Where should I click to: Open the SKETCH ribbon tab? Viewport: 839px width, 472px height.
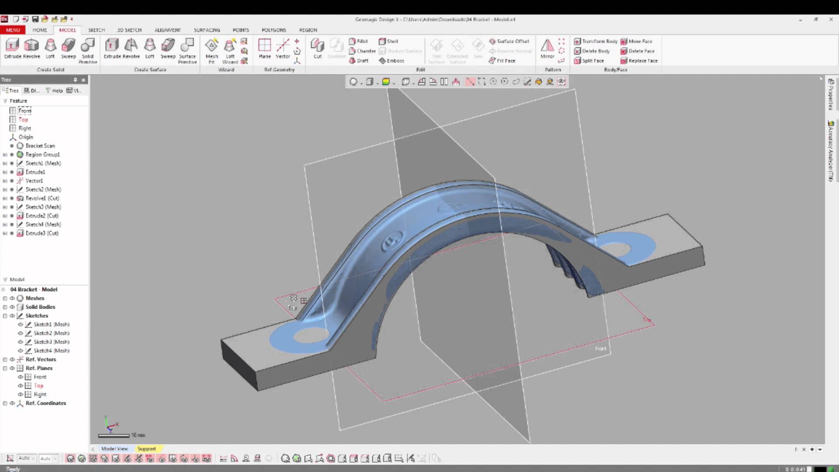97,30
